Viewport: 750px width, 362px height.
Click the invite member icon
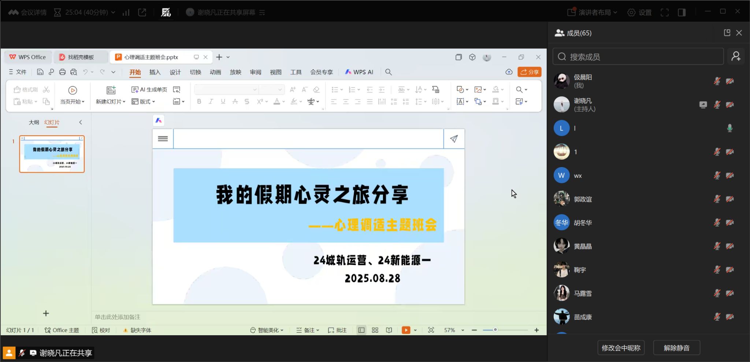[736, 56]
